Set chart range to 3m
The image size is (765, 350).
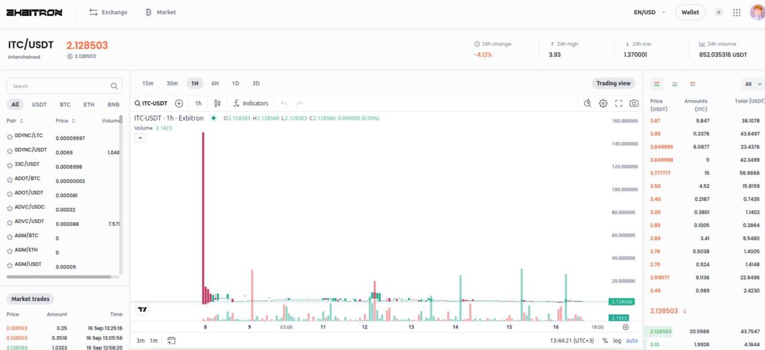point(140,340)
